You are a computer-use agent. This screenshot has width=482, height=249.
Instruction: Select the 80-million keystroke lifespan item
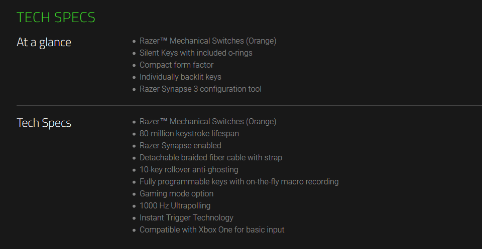click(189, 133)
